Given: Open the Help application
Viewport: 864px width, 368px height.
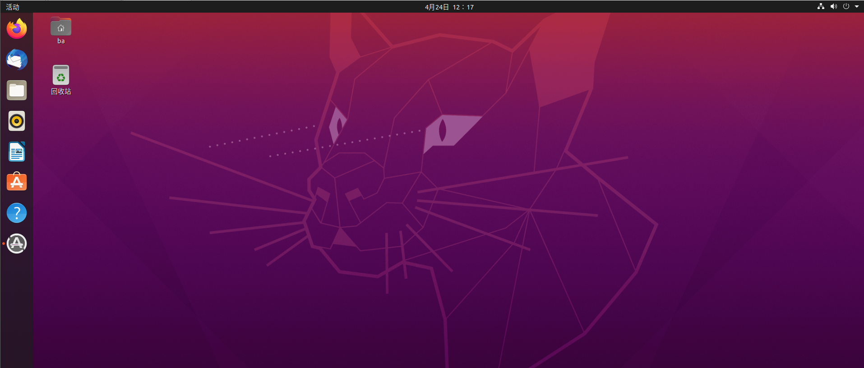Looking at the screenshot, I should tap(17, 213).
